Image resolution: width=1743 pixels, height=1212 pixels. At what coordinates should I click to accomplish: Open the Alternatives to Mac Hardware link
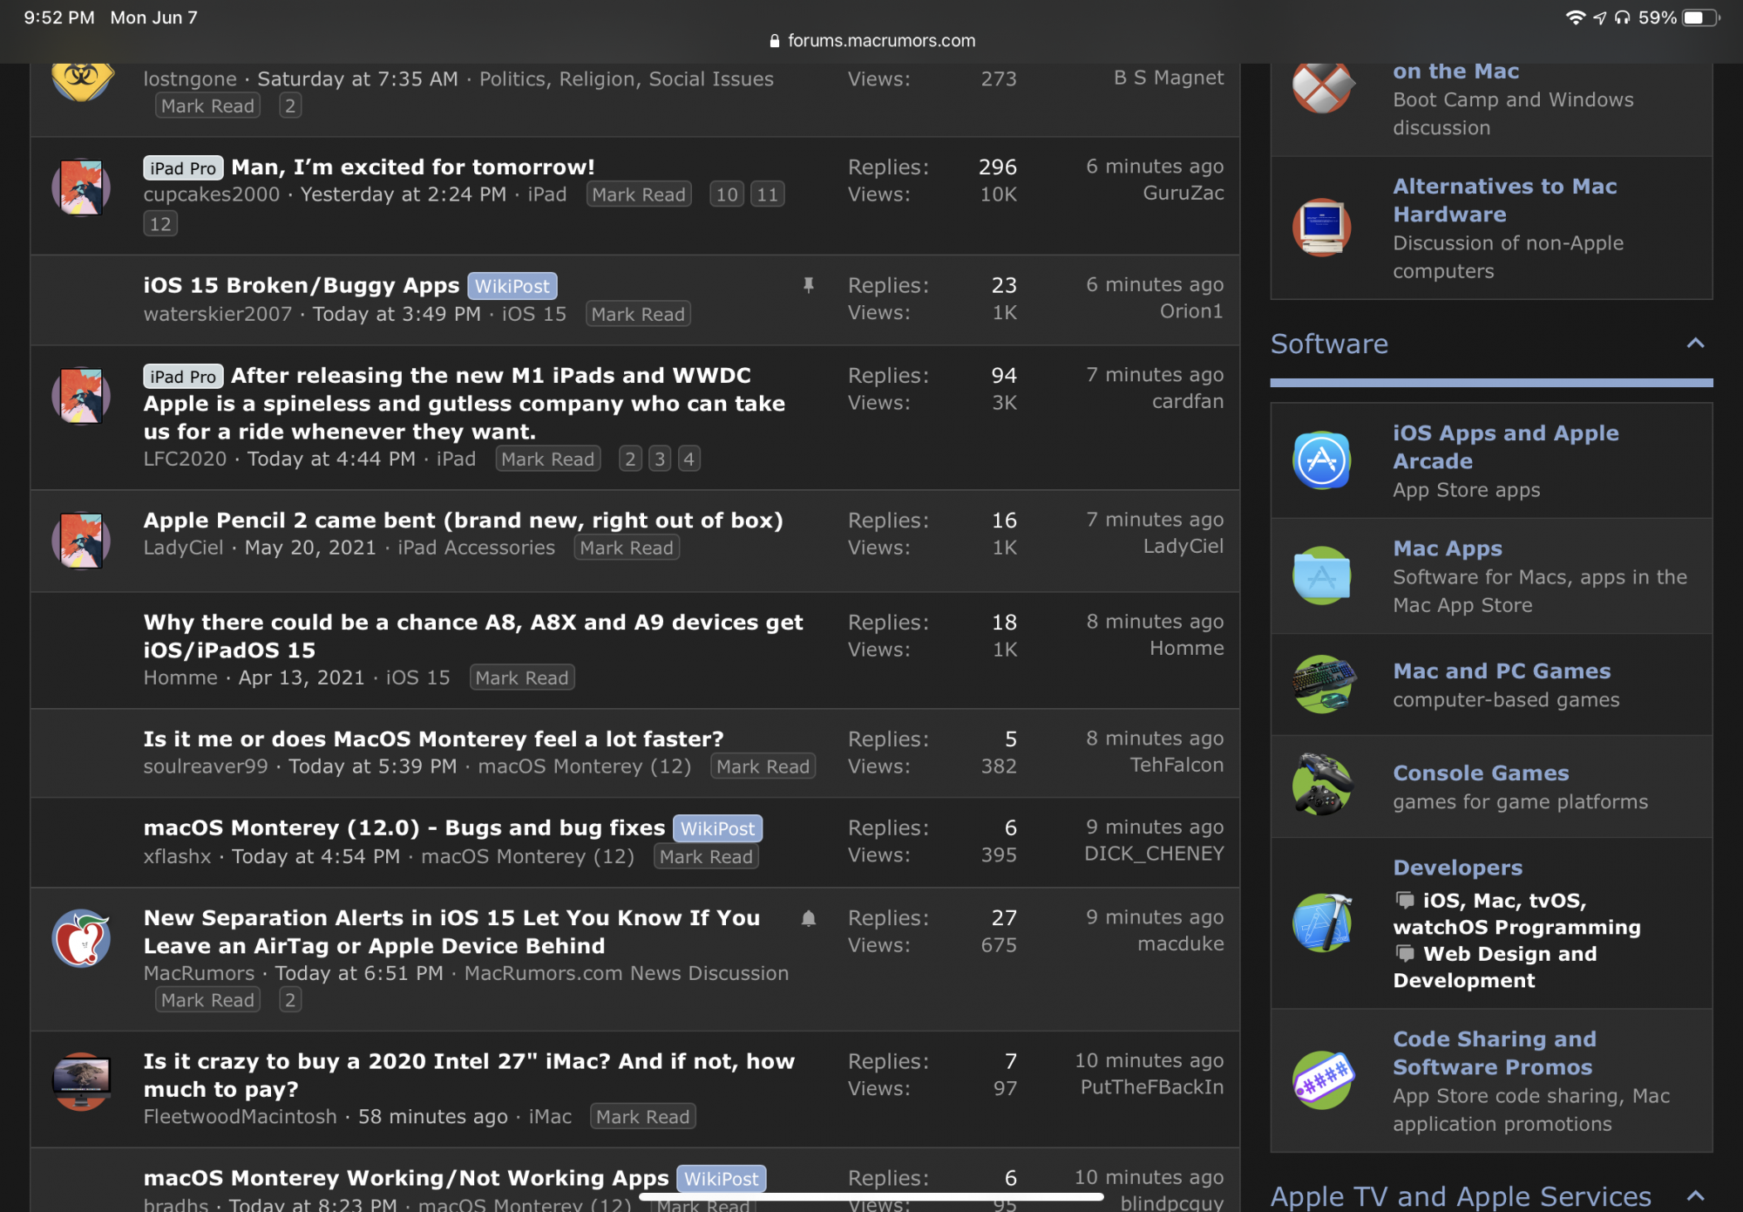point(1505,201)
